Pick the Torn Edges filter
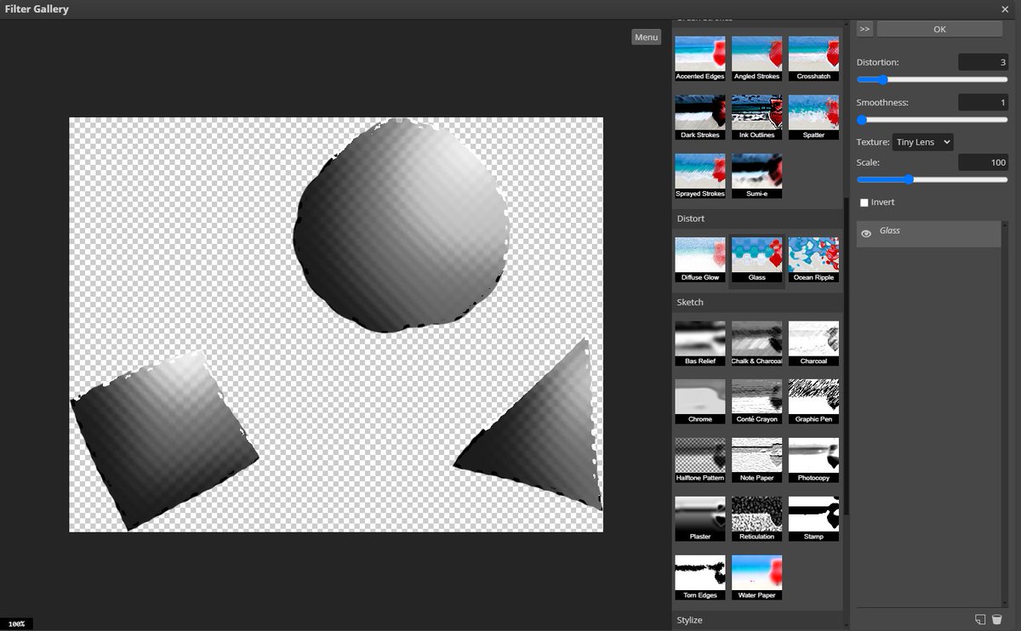 pyautogui.click(x=700, y=578)
